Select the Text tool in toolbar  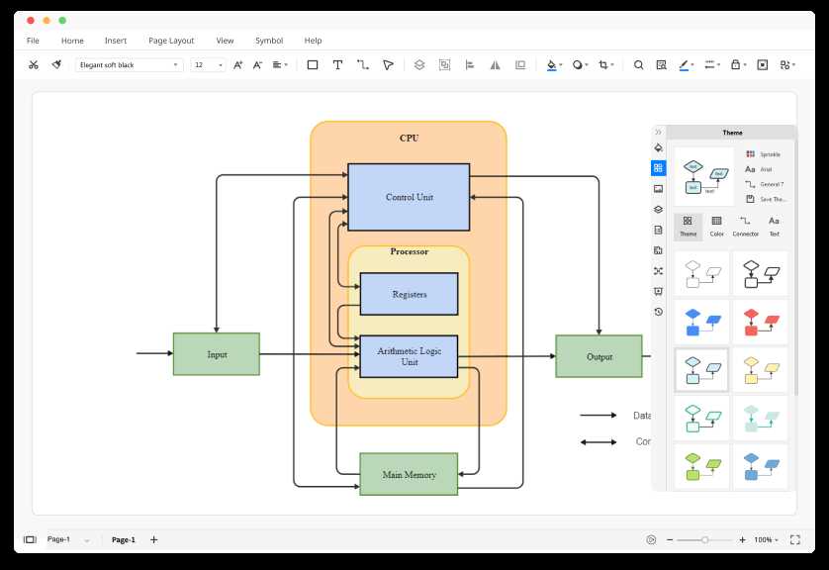coord(337,64)
